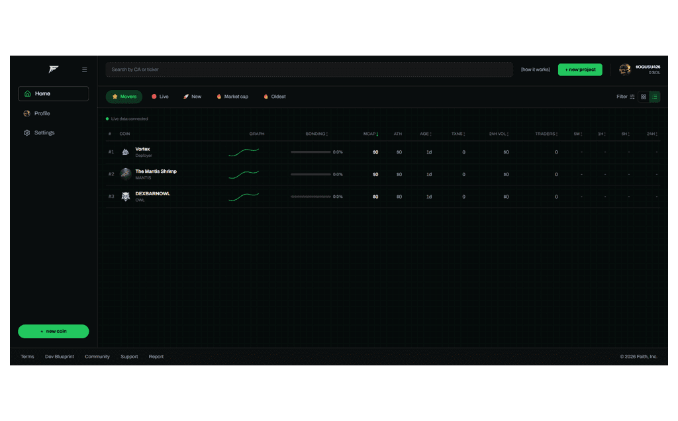The width and height of the screenshot is (678, 421).
Task: Enable the Oldest sorting filter
Action: 273,97
